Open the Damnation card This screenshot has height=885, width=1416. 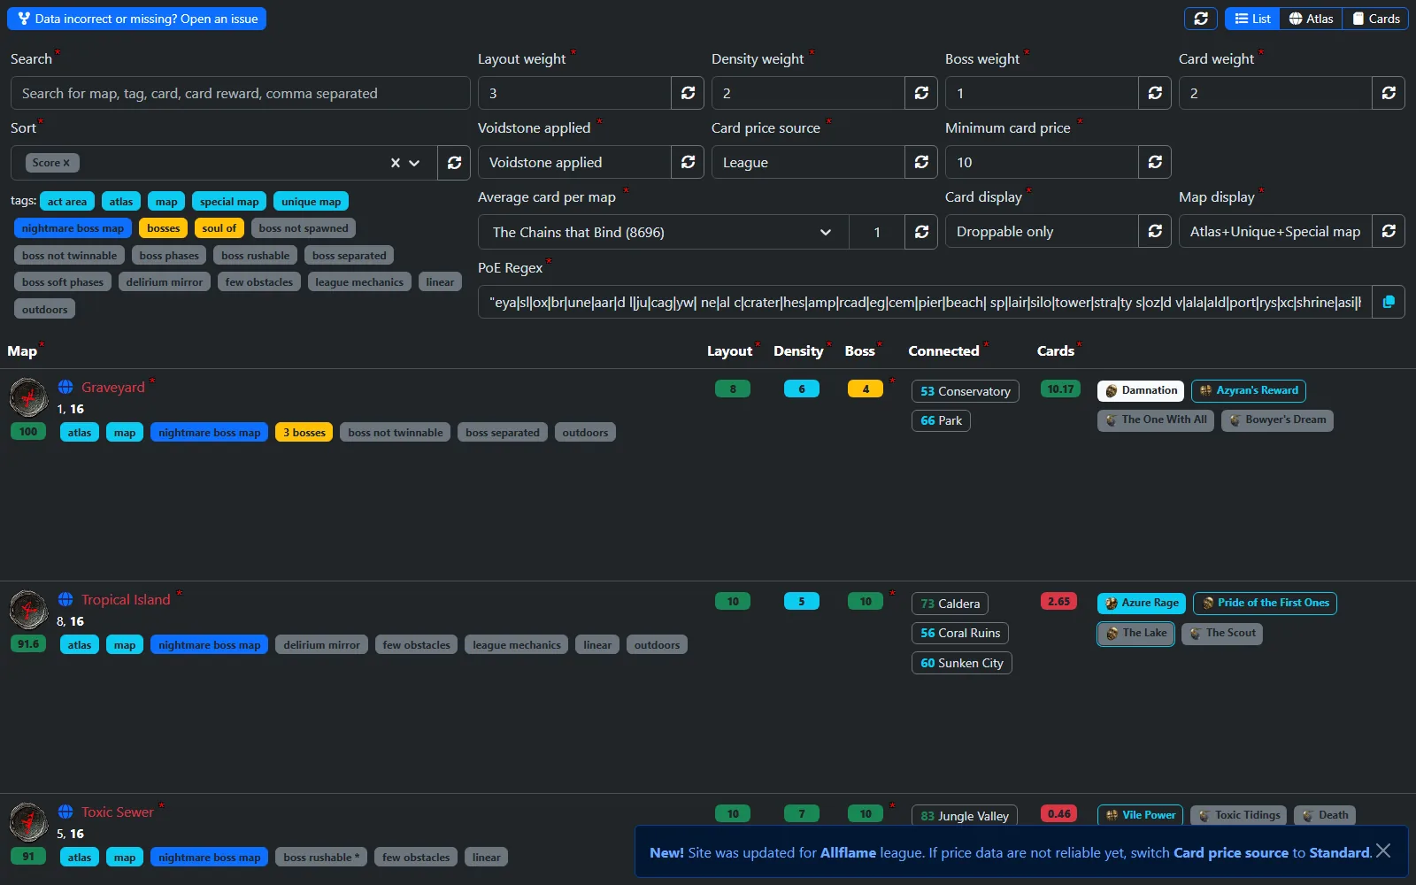[1141, 390]
